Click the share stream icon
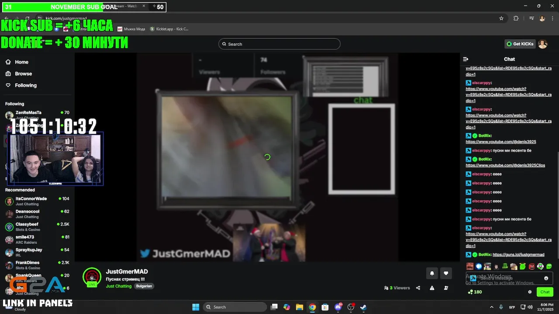This screenshot has height=314, width=559. click(x=418, y=288)
